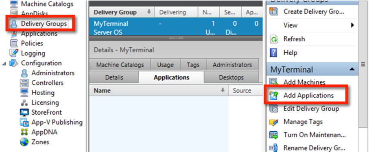
Task: Click the Policies node icon
Action: pyautogui.click(x=14, y=43)
